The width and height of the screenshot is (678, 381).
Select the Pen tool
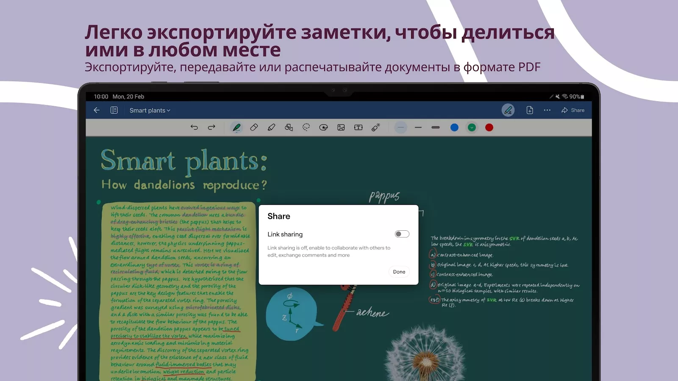(x=236, y=127)
